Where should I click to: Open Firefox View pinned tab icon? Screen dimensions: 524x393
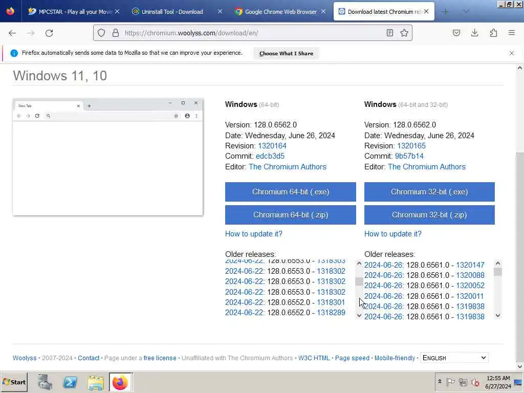point(10,11)
